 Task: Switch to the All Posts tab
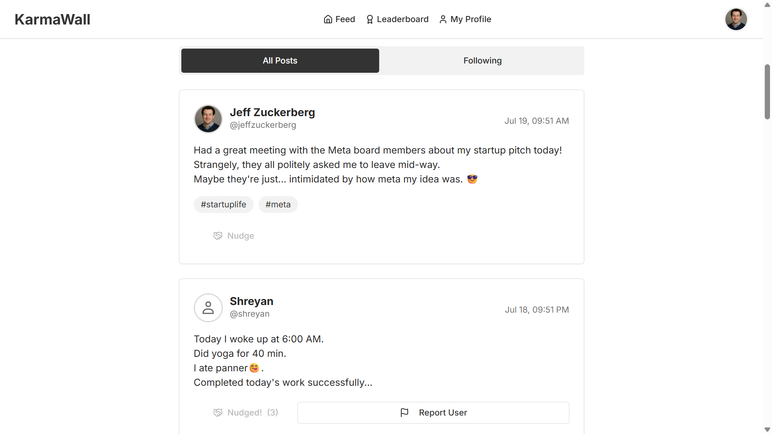[280, 61]
